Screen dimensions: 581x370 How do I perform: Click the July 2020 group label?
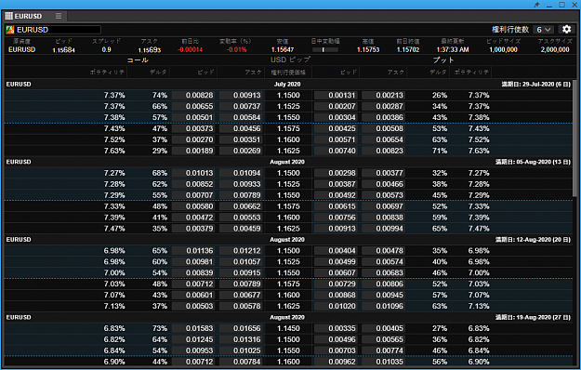pyautogui.click(x=287, y=85)
